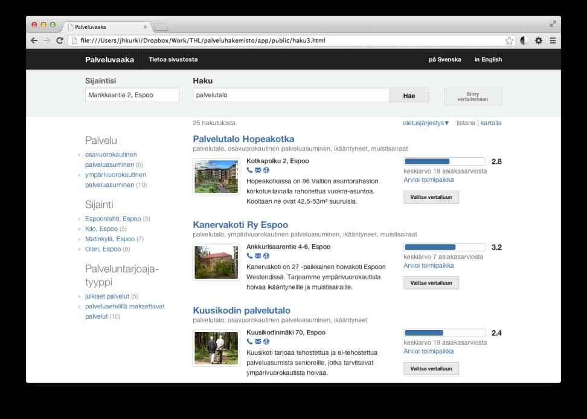Open the Hopeakotka building thumbnail
Viewport: 587px width, 419px height.
point(216,177)
